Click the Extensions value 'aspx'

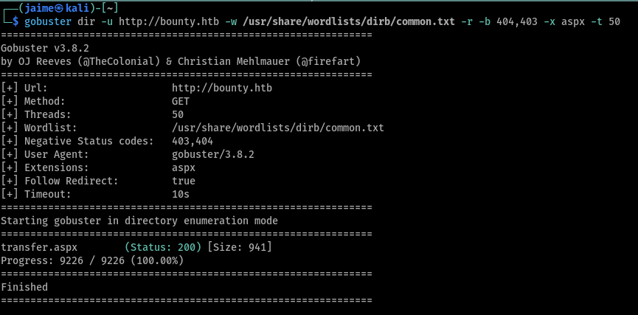pyautogui.click(x=184, y=167)
